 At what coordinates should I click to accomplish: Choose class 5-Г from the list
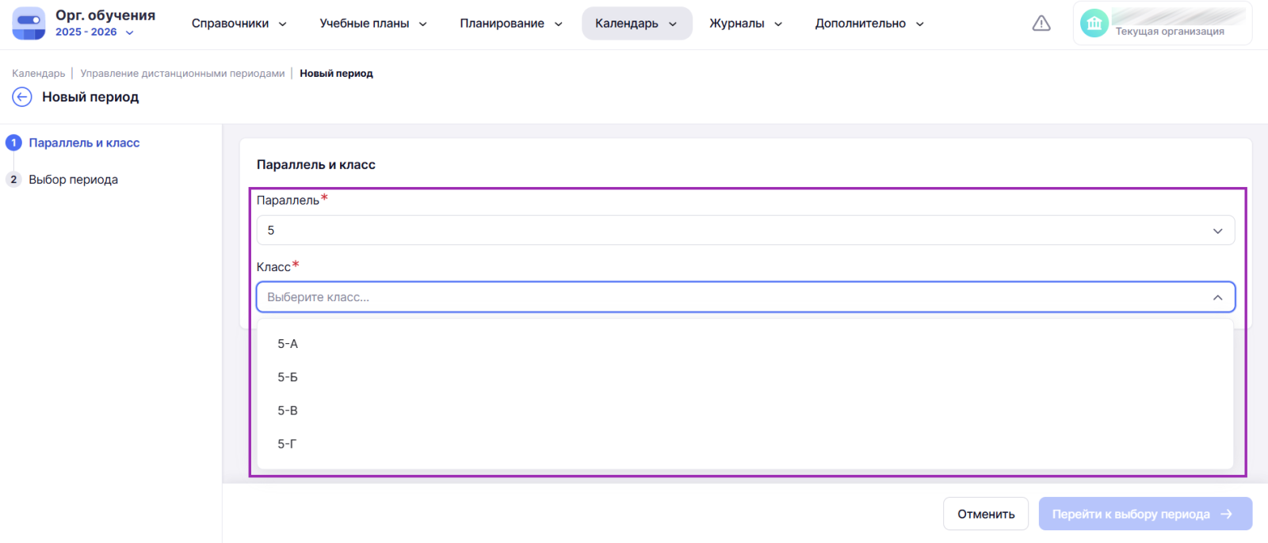coord(746,444)
